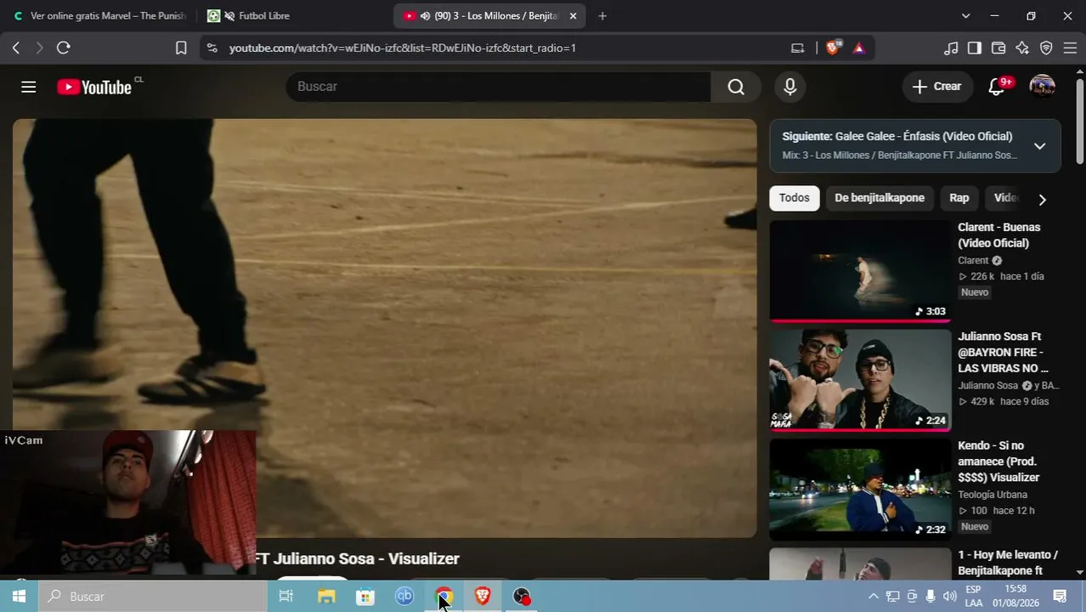This screenshot has width=1086, height=612.
Task: Open YouTube notifications bell
Action: click(998, 87)
